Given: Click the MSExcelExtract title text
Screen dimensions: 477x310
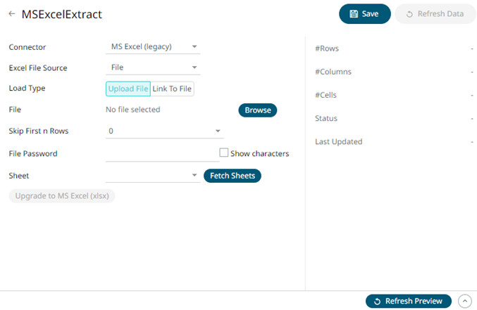Looking at the screenshot, I should (x=61, y=14).
